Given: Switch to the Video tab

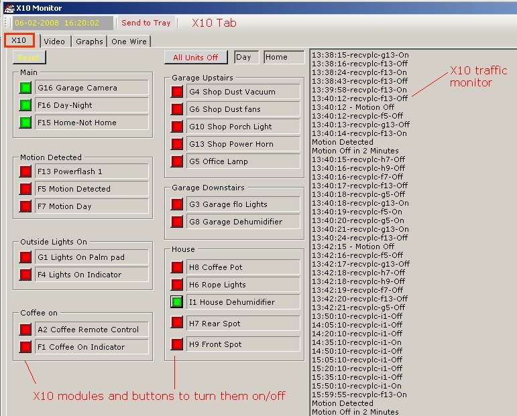Looking at the screenshot, I should [54, 42].
